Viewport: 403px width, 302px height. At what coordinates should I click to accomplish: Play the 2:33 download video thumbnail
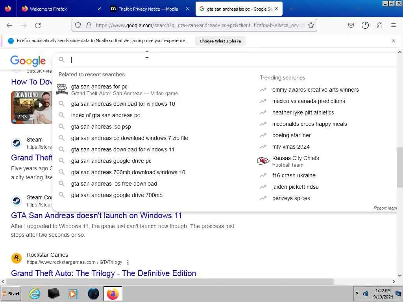tap(31, 107)
